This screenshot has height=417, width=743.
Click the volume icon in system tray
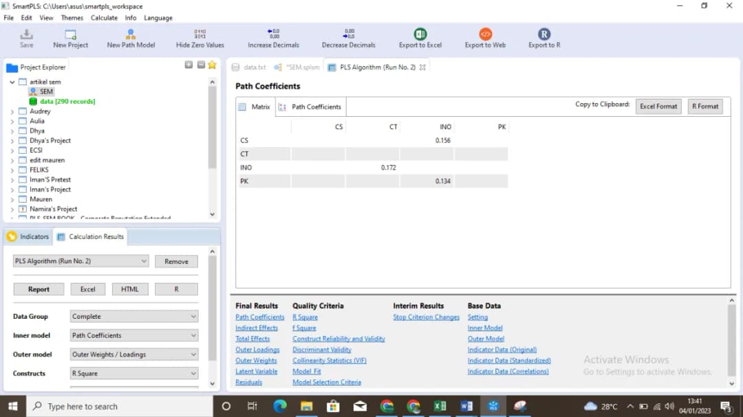pos(669,406)
